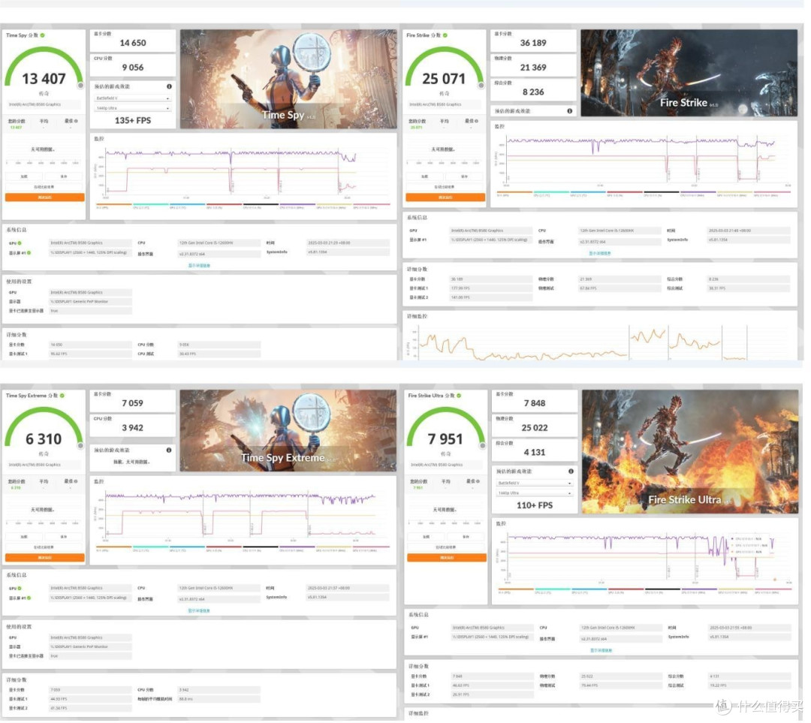Click the Fire Strike Ultra graphics score 7 848
This screenshot has width=811, height=723.
(535, 403)
